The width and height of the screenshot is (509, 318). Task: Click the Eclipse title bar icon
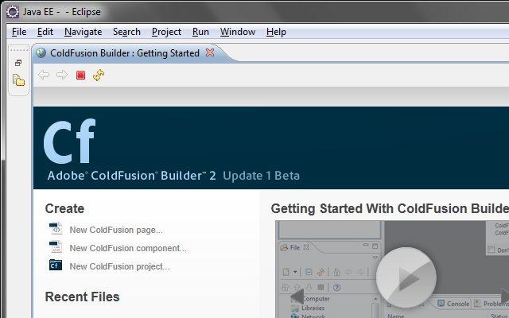click(13, 12)
